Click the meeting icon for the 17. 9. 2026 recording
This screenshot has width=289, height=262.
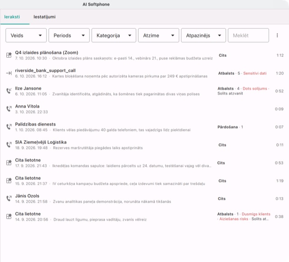[x=9, y=163]
